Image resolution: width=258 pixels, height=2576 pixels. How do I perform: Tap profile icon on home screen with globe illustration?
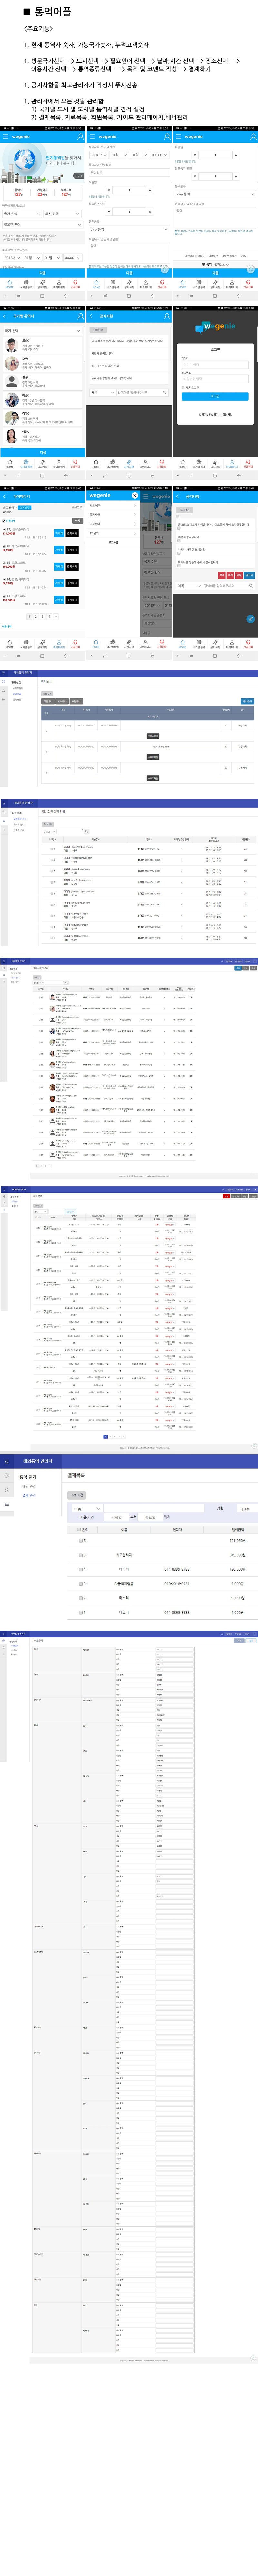click(80, 137)
